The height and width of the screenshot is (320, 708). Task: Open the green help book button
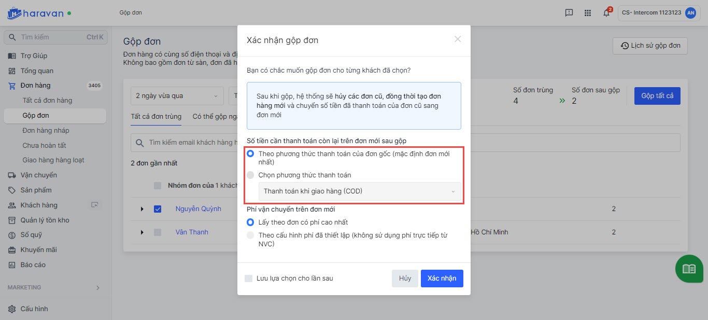click(689, 269)
